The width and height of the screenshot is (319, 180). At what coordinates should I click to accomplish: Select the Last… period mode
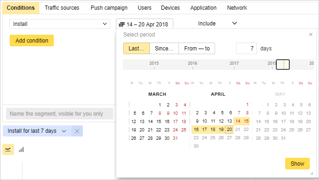click(x=136, y=49)
